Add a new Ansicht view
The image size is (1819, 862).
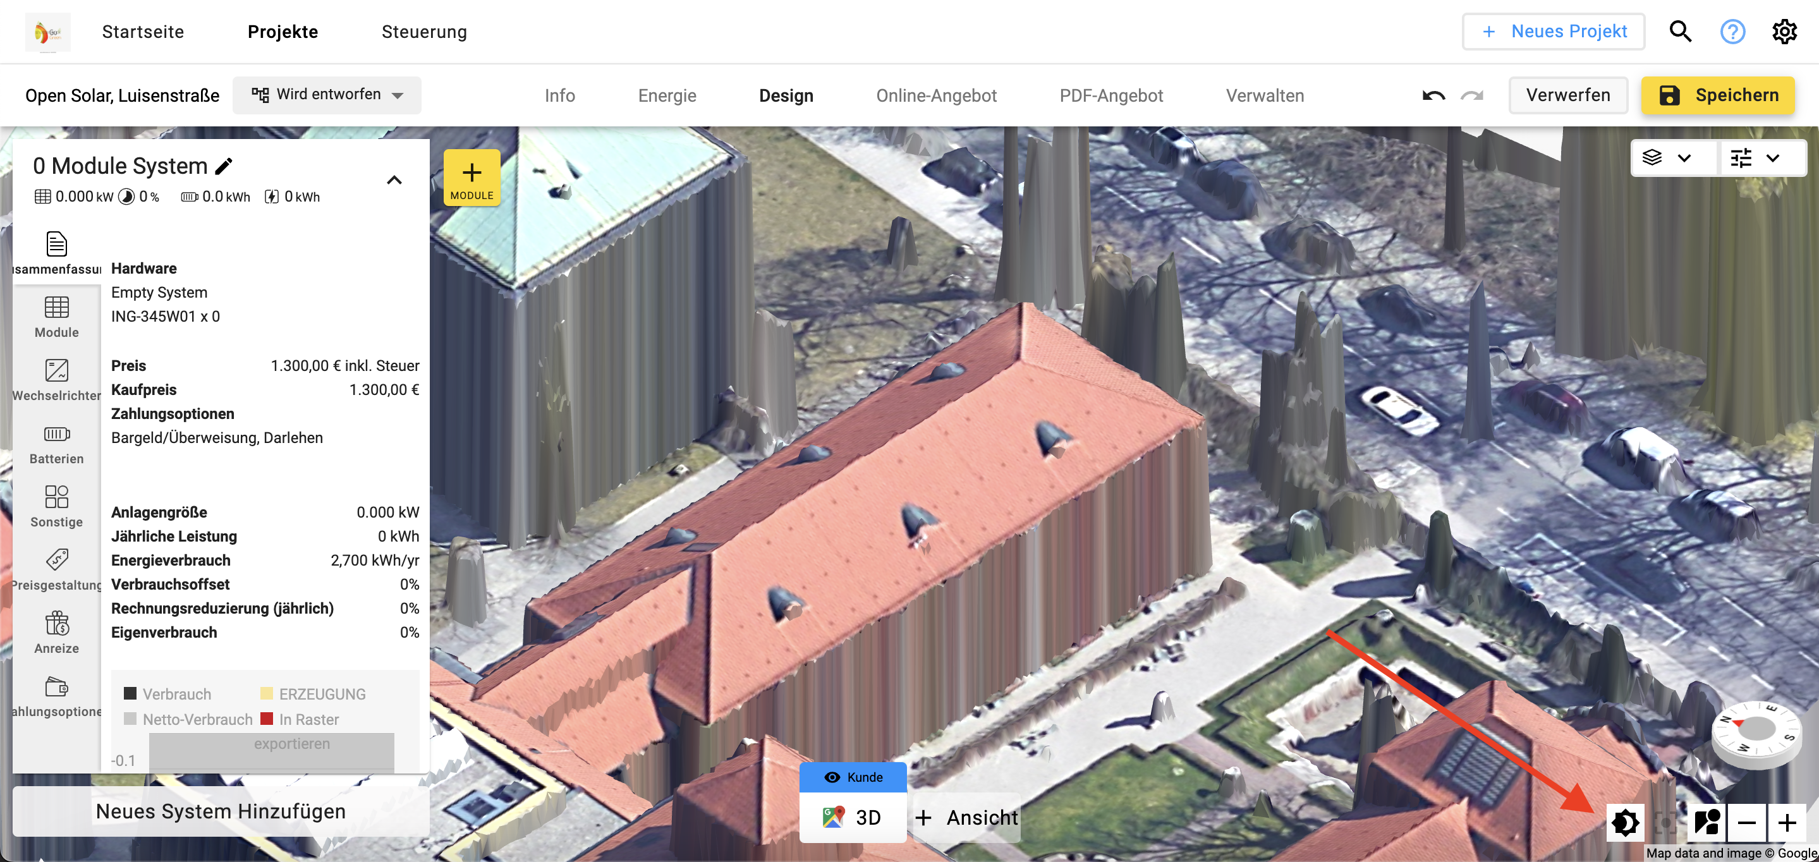click(966, 817)
